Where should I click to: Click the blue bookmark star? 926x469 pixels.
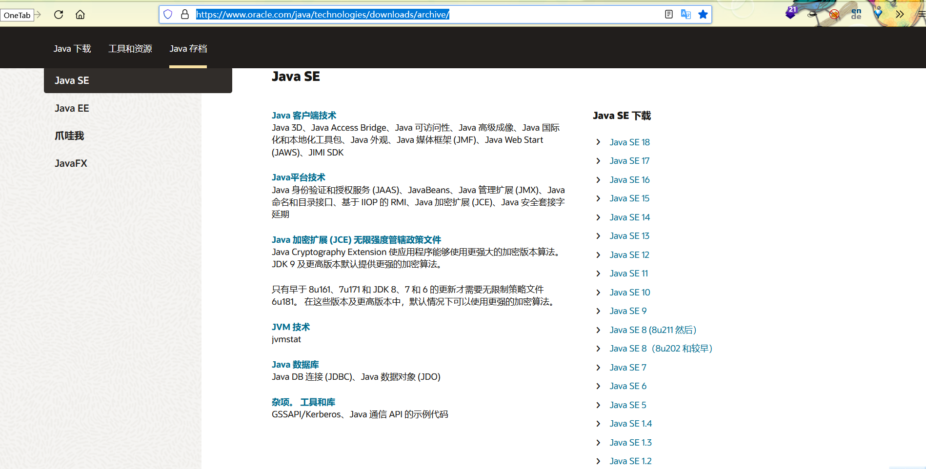(x=703, y=15)
